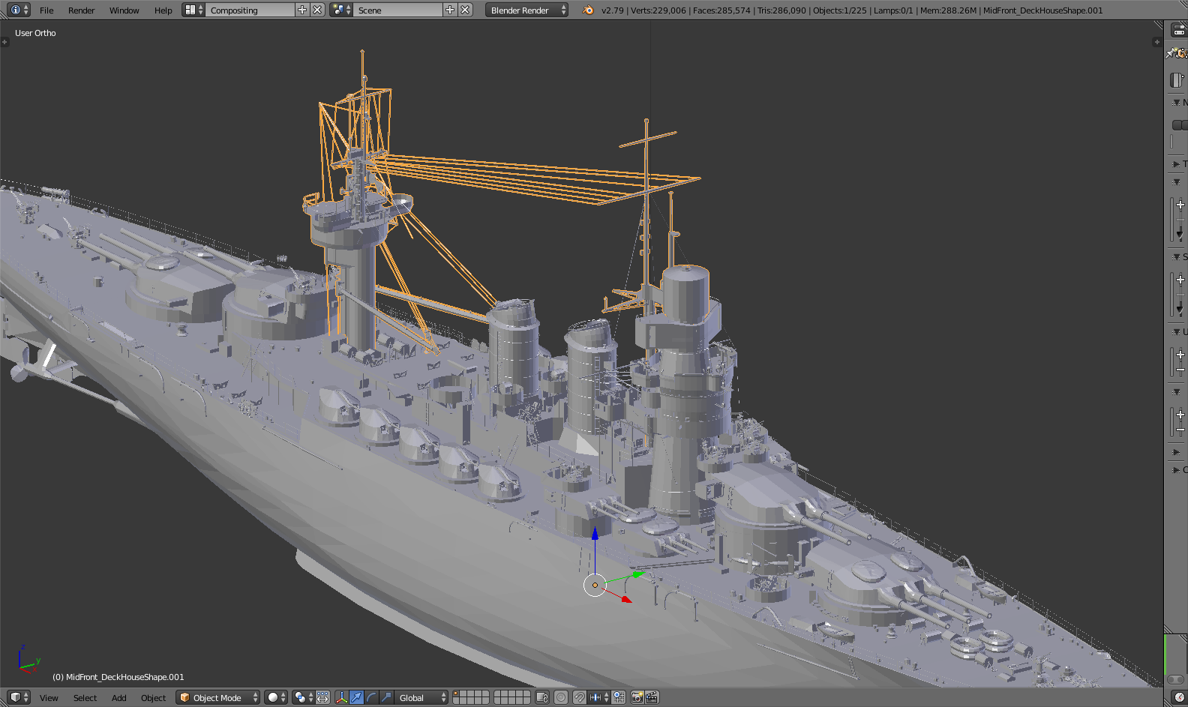1188x707 pixels.
Task: Open the Object menu in viewport header
Action: click(153, 698)
